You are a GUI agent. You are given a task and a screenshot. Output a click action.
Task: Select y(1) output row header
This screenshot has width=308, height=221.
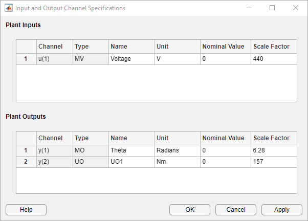(x=26, y=151)
